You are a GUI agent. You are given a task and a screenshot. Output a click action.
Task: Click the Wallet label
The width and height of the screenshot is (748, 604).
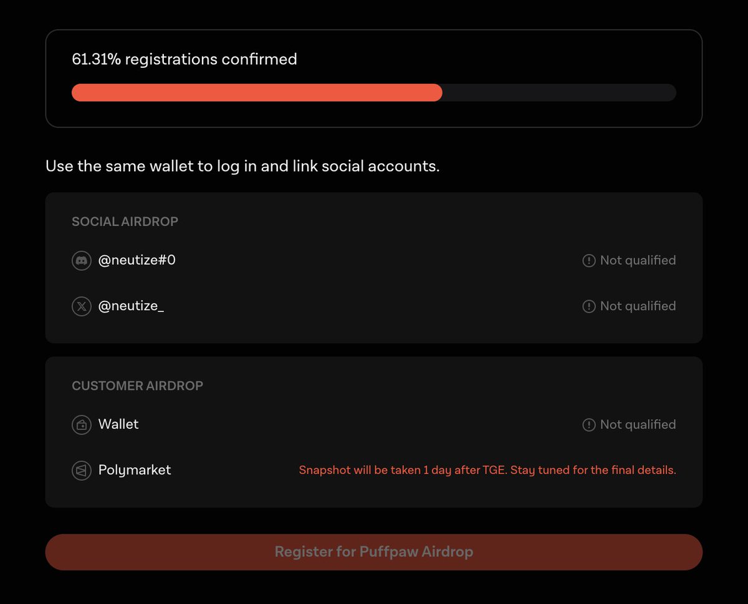(x=118, y=424)
